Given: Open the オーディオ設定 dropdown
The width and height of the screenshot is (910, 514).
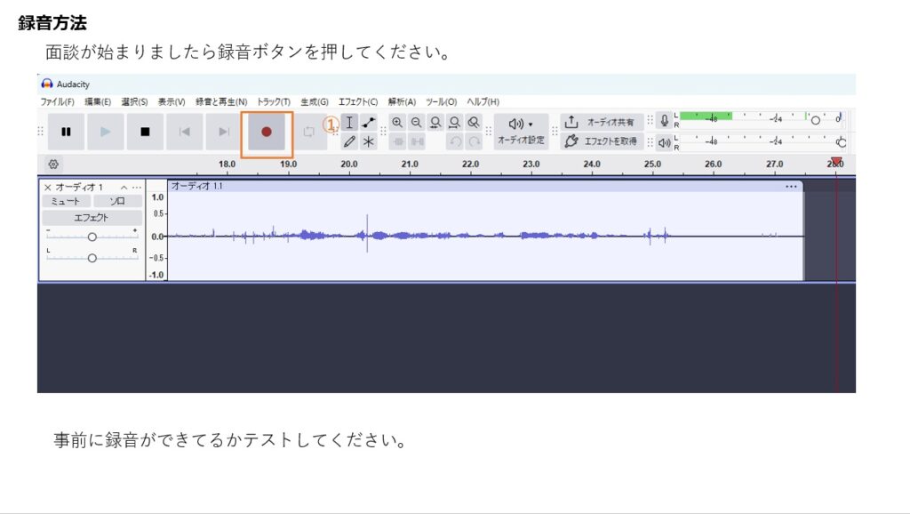Looking at the screenshot, I should pyautogui.click(x=521, y=131).
